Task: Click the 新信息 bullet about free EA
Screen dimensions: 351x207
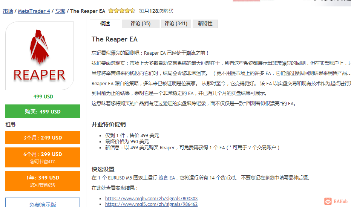Action: (x=192, y=147)
